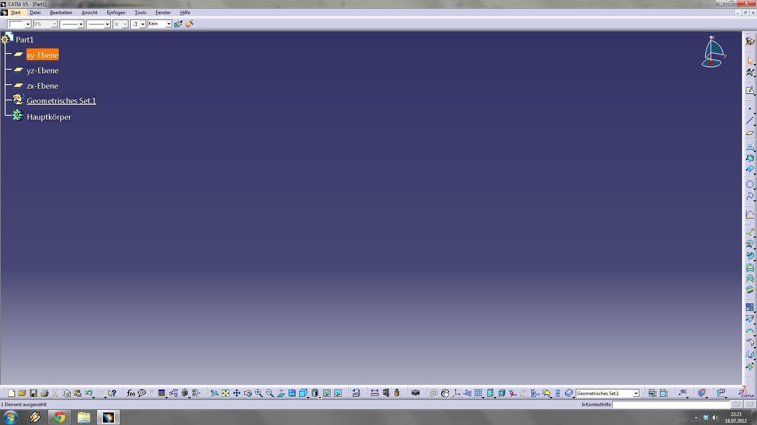Viewport: 757px width, 425px height.
Task: Click the camera Capture icon
Action: (416, 393)
